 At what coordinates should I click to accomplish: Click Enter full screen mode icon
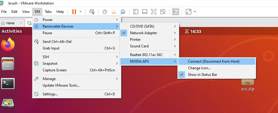(154, 12)
